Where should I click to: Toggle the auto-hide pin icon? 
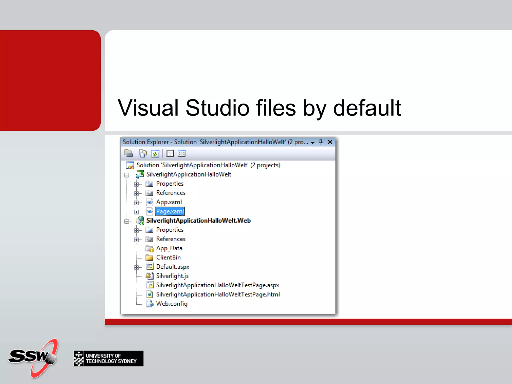click(x=321, y=142)
